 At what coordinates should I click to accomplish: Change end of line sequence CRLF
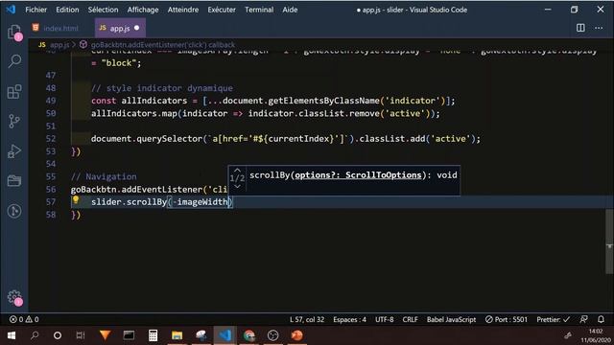[410, 319]
